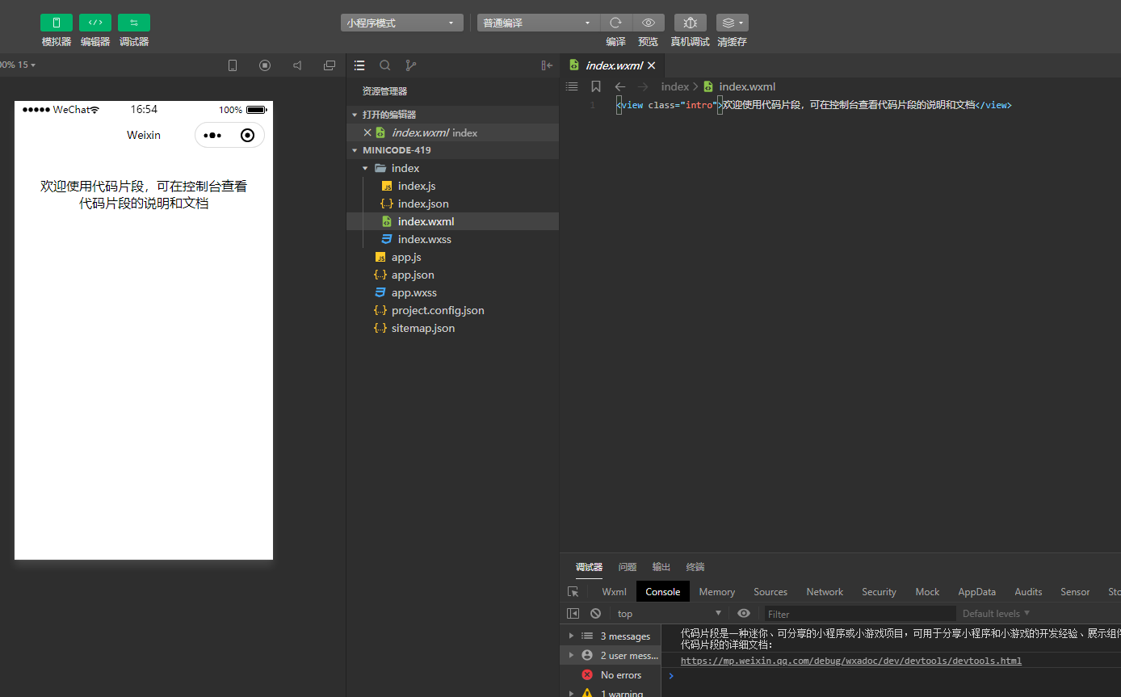
Task: Open the 小程序模式 mode dropdown
Action: pos(402,23)
